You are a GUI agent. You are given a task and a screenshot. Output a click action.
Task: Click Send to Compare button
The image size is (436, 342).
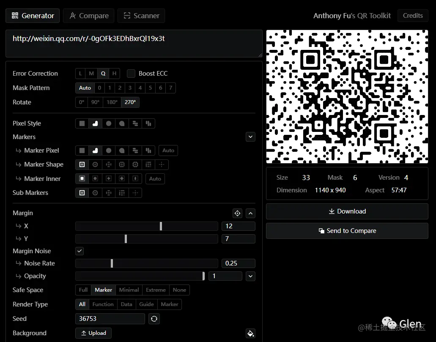point(347,231)
